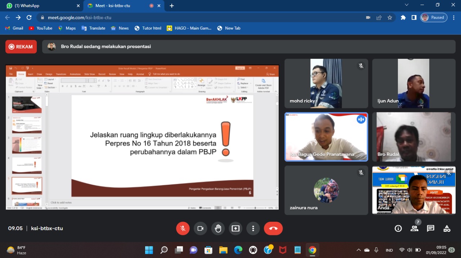Viewport: 461px width, 258px height.
Task: Click the raise hand icon
Action: tap(218, 229)
